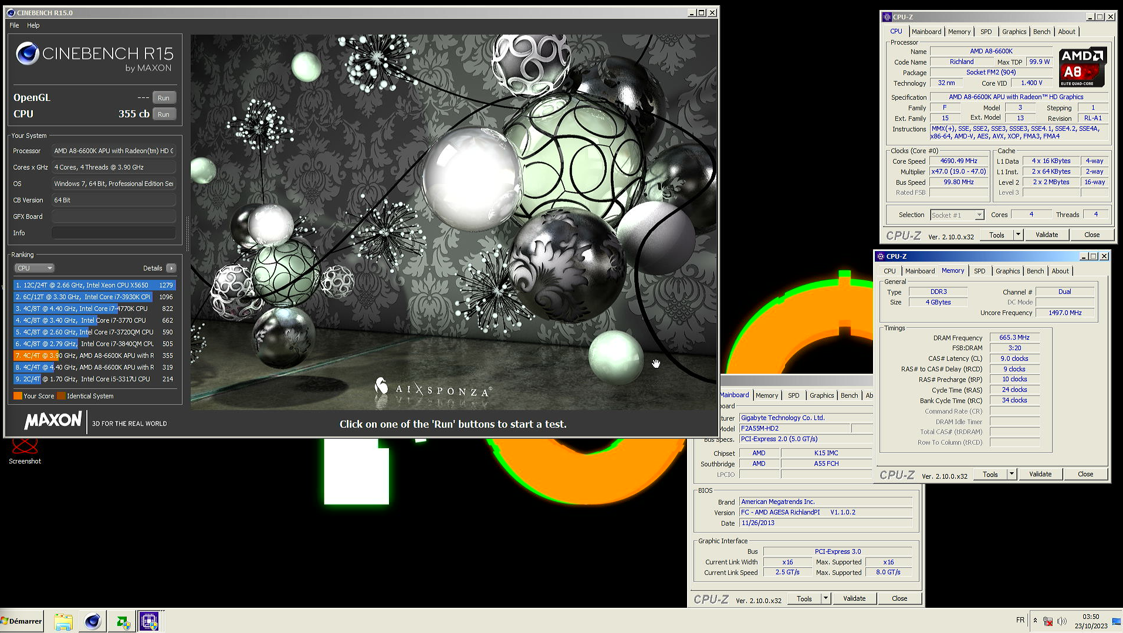Open SPD tab in Memory CPU-Z window
The width and height of the screenshot is (1123, 633).
[980, 271]
